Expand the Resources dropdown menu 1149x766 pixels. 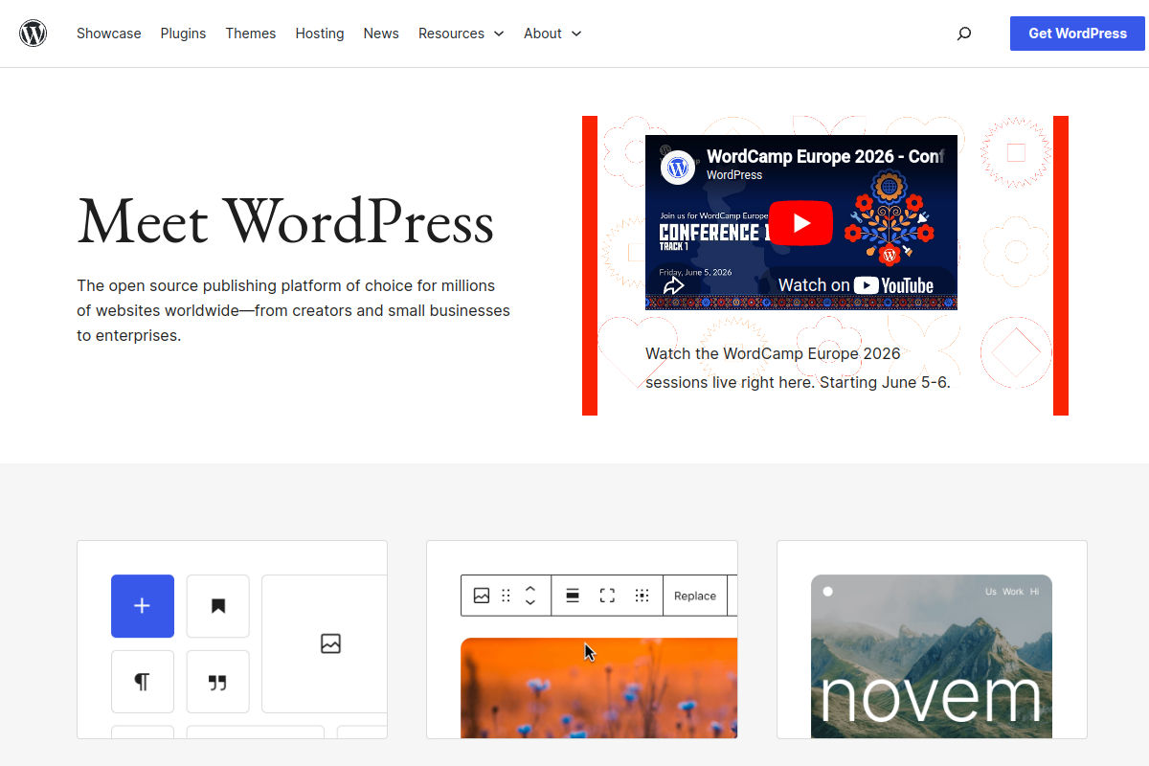click(x=461, y=34)
